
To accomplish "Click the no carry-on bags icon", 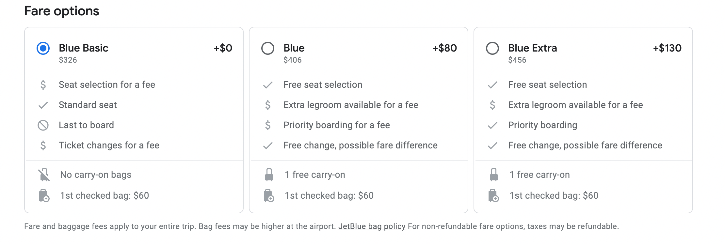I will [x=44, y=175].
